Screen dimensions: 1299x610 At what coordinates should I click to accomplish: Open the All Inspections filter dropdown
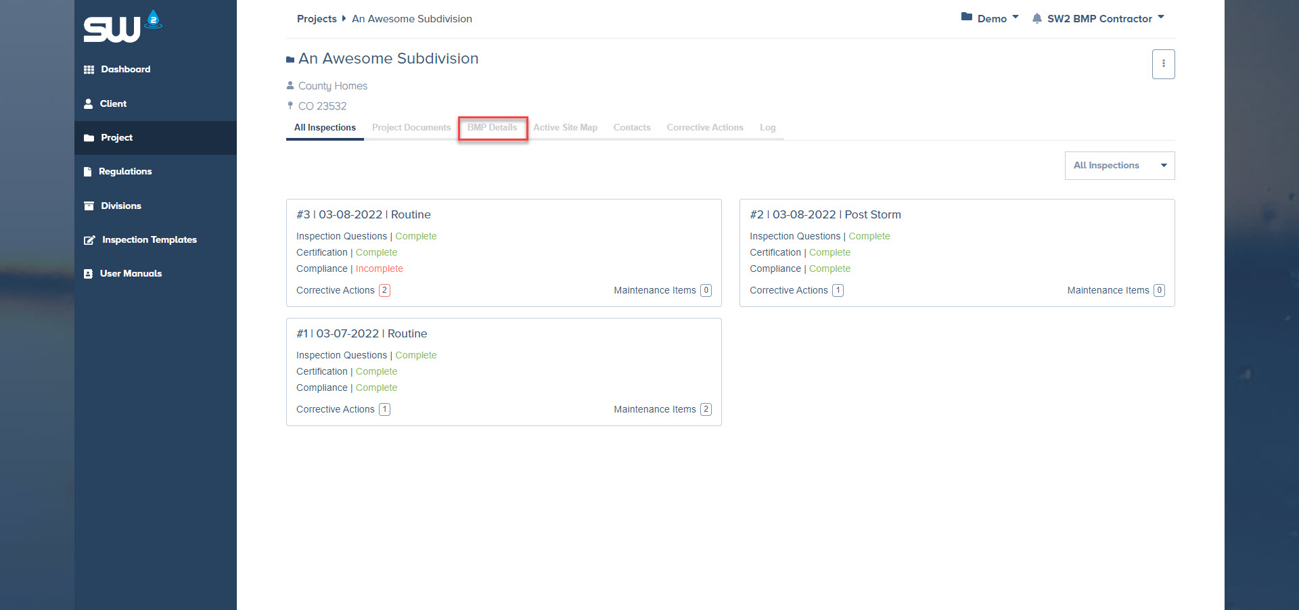point(1119,166)
